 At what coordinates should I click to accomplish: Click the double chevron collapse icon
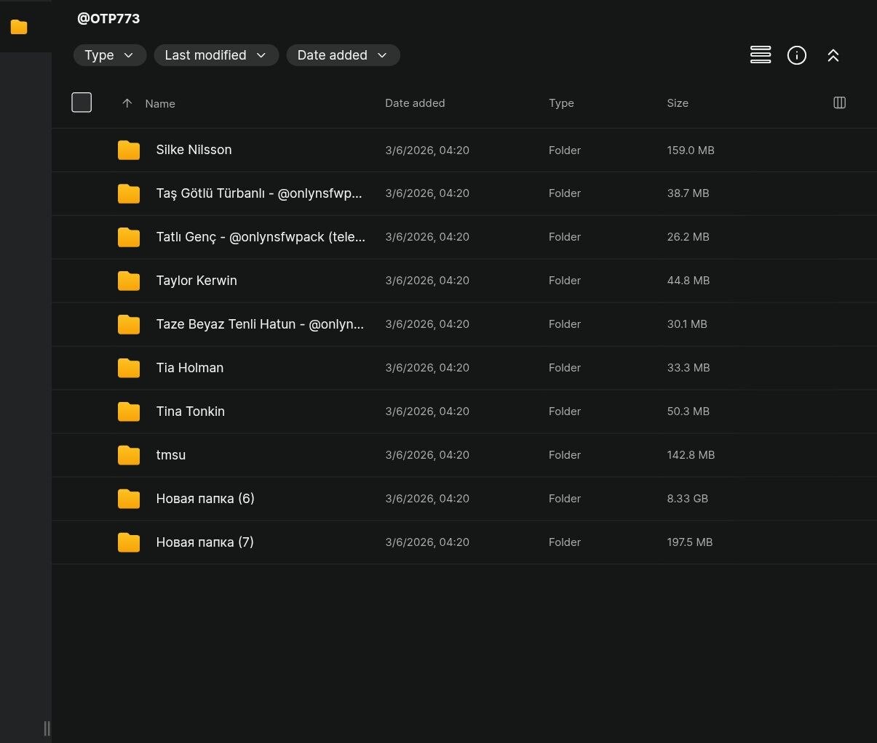(x=833, y=55)
